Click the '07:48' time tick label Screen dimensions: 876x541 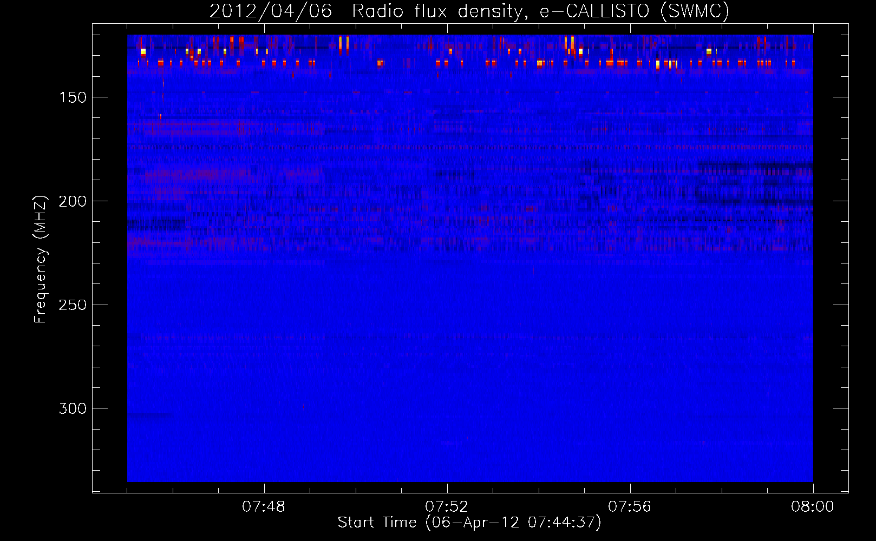tap(264, 507)
